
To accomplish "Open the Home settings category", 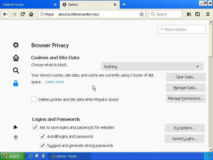I will tap(16, 58).
